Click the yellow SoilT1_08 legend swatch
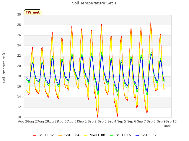The width and height of the screenshot is (189, 141). click(x=86, y=136)
